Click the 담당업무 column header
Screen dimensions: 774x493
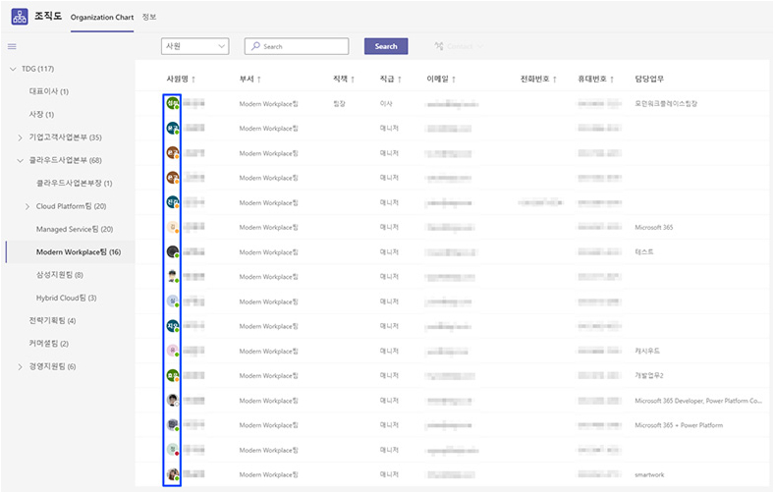(x=649, y=79)
